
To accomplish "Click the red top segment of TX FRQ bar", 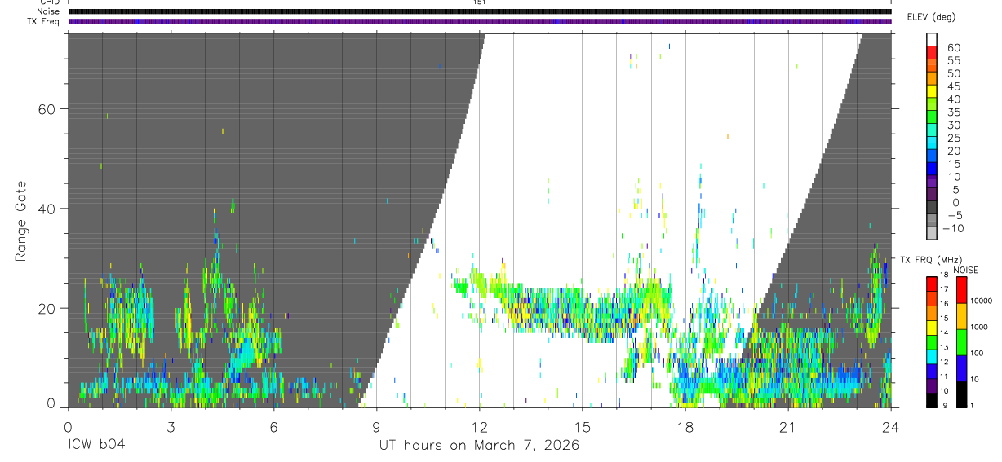I will [931, 283].
